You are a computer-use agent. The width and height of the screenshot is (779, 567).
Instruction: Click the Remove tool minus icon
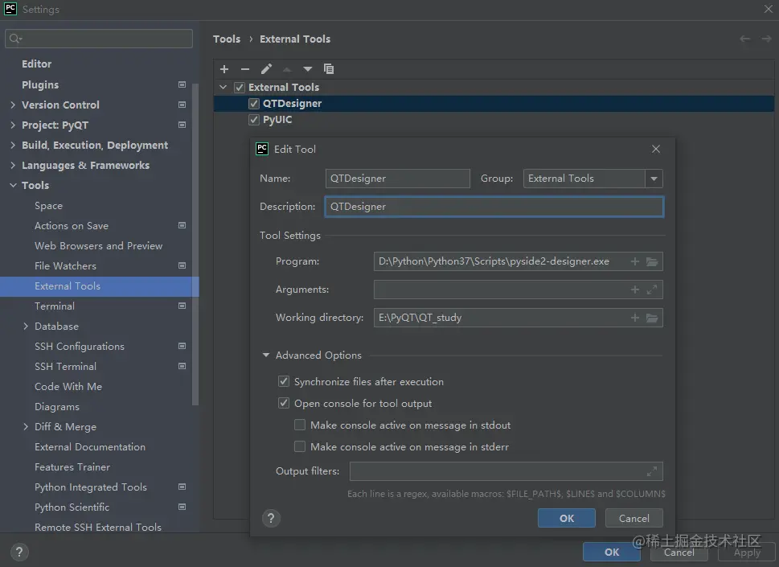pos(245,69)
